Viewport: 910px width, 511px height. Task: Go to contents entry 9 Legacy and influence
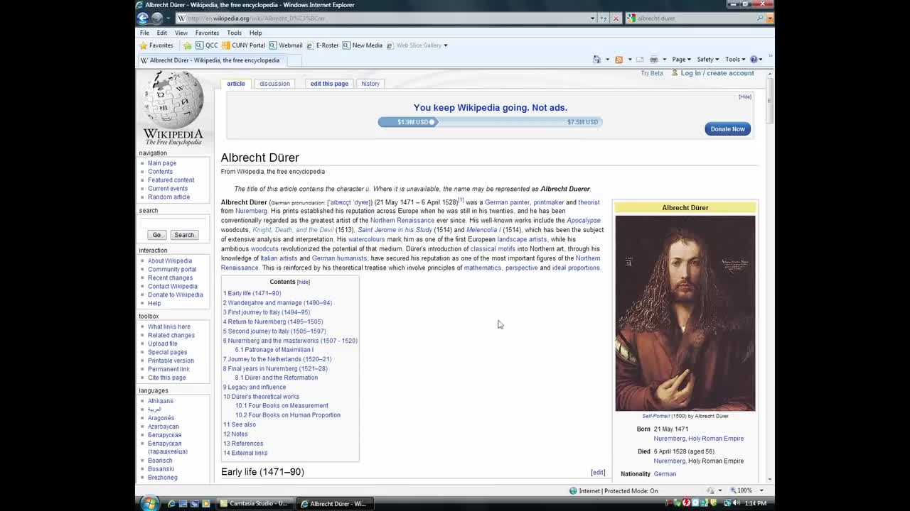255,388
